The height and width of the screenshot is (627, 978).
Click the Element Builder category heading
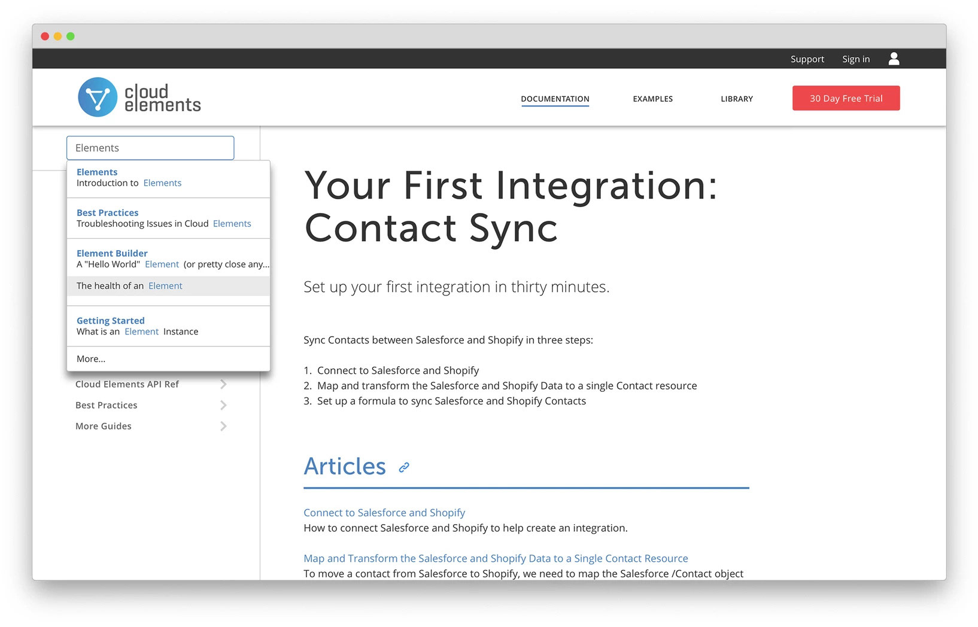tap(112, 253)
